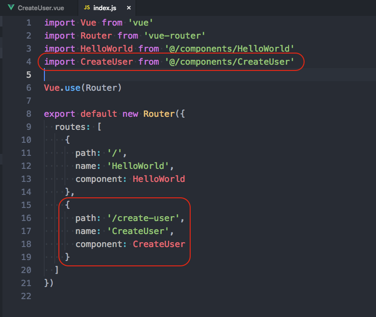Close the index.js tab
This screenshot has height=317, width=376.
pyautogui.click(x=129, y=8)
